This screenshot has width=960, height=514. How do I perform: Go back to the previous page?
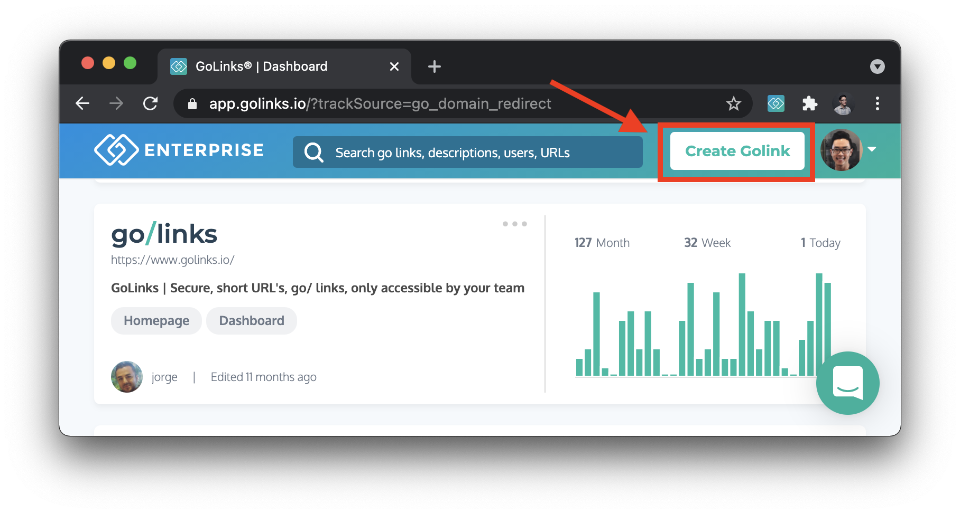[x=82, y=103]
